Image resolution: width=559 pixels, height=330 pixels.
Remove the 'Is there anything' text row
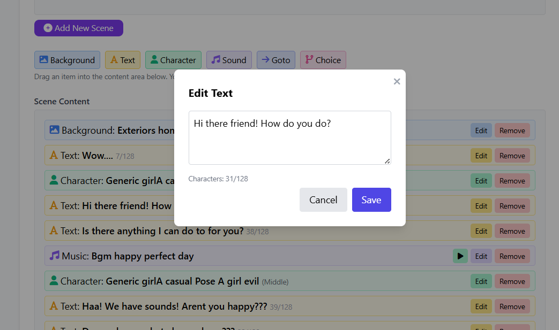pos(512,231)
